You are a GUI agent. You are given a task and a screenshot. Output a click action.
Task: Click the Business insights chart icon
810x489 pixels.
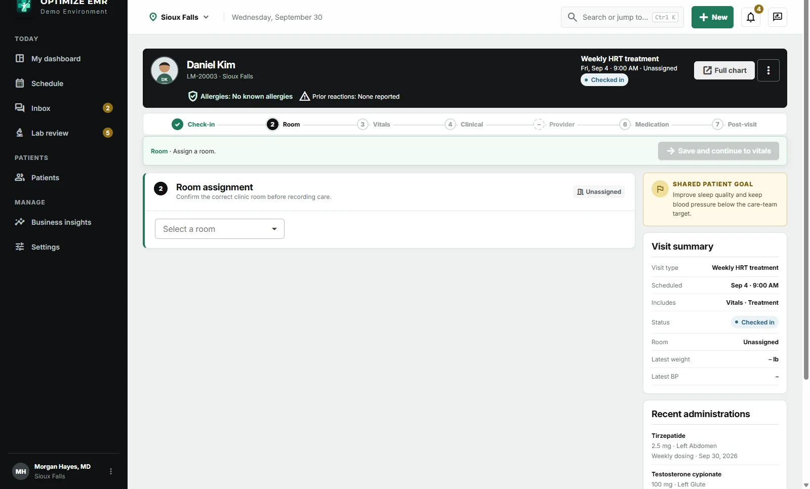20,222
